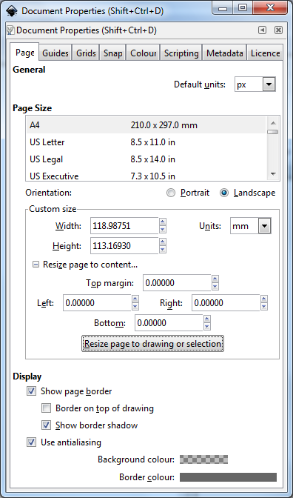Select US Executive page size
Image resolution: width=293 pixels, height=498 pixels.
[x=146, y=176]
